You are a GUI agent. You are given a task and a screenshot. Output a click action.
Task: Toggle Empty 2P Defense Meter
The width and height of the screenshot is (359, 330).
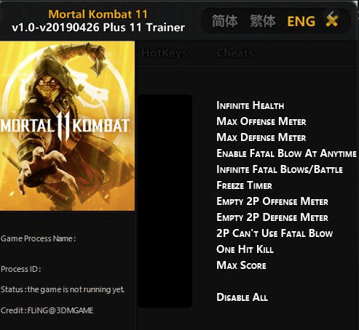point(272,217)
